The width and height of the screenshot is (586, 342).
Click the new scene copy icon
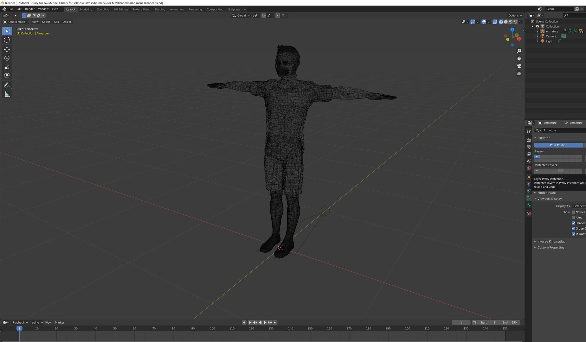[x=577, y=9]
